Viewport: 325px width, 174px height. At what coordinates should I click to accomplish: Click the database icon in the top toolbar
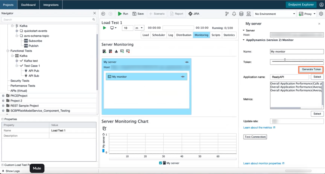click(x=241, y=13)
